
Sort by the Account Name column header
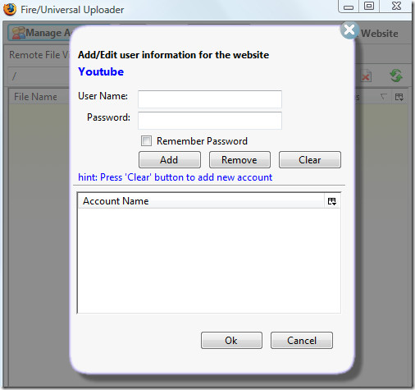[201, 201]
